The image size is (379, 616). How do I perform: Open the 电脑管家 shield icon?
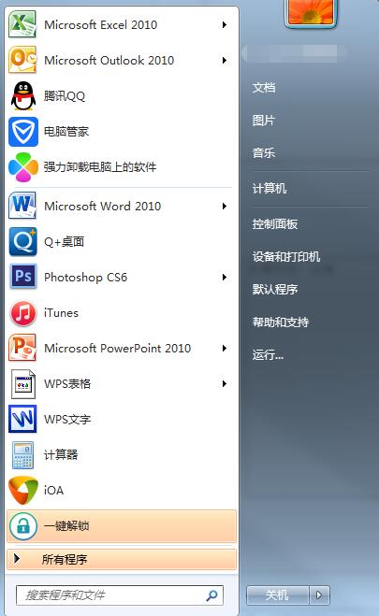pos(23,131)
